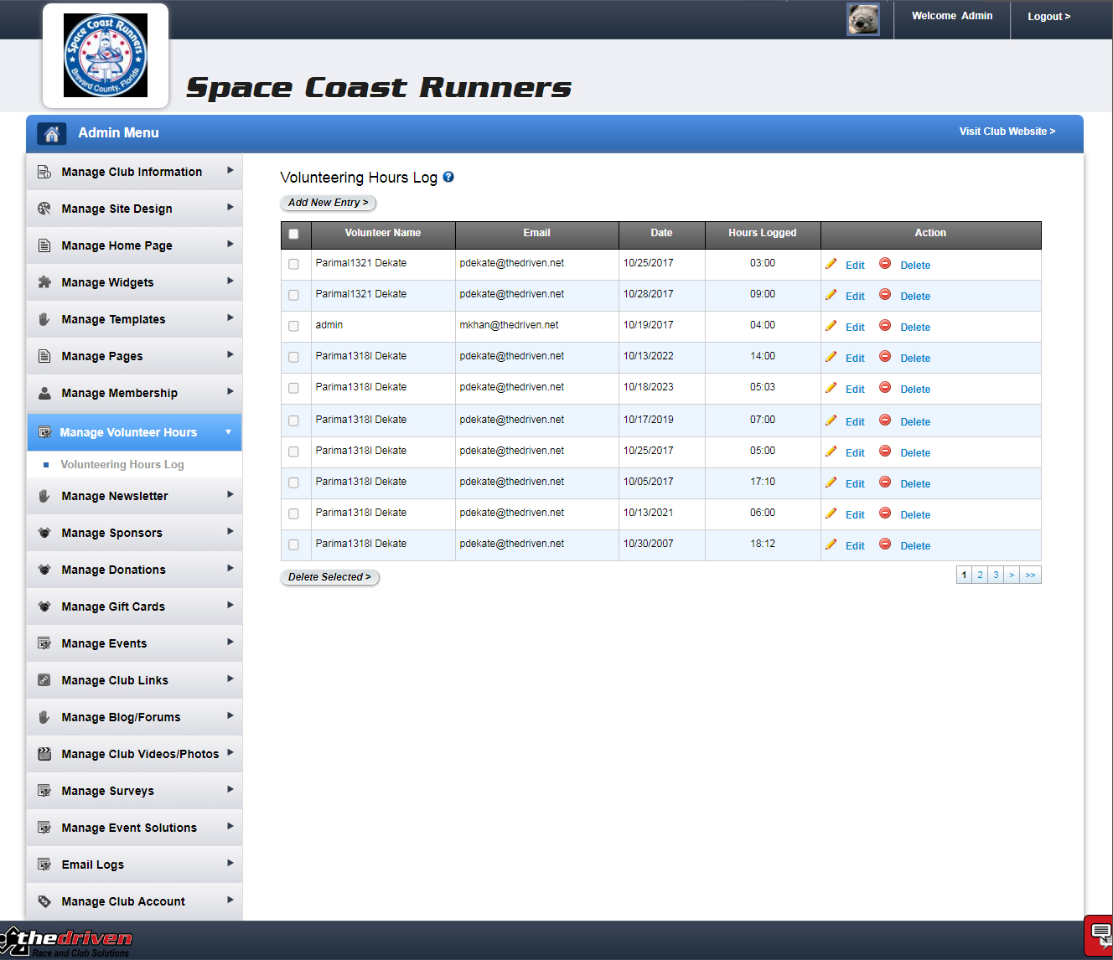The height and width of the screenshot is (960, 1113).
Task: Click the help question mark icon
Action: [448, 177]
